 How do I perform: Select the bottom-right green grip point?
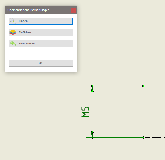click(143, 137)
